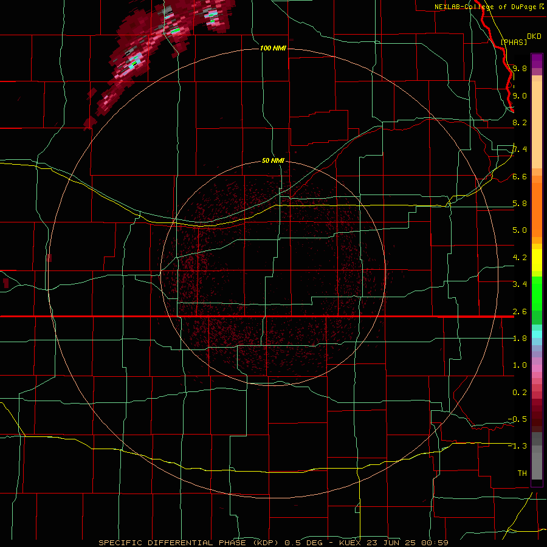This screenshot has width=547, height=547.
Task: Click the 50 NMI range ring label
Action: [x=273, y=160]
